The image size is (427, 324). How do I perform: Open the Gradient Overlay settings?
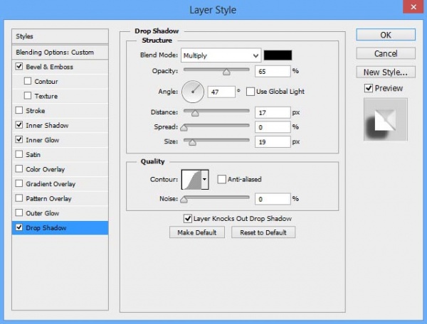(x=60, y=184)
